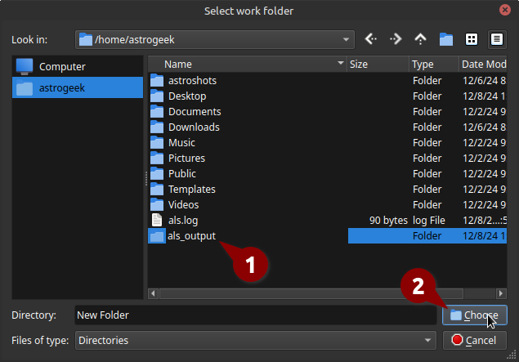The image size is (519, 362).
Task: Go back using the back arrow
Action: 371,39
